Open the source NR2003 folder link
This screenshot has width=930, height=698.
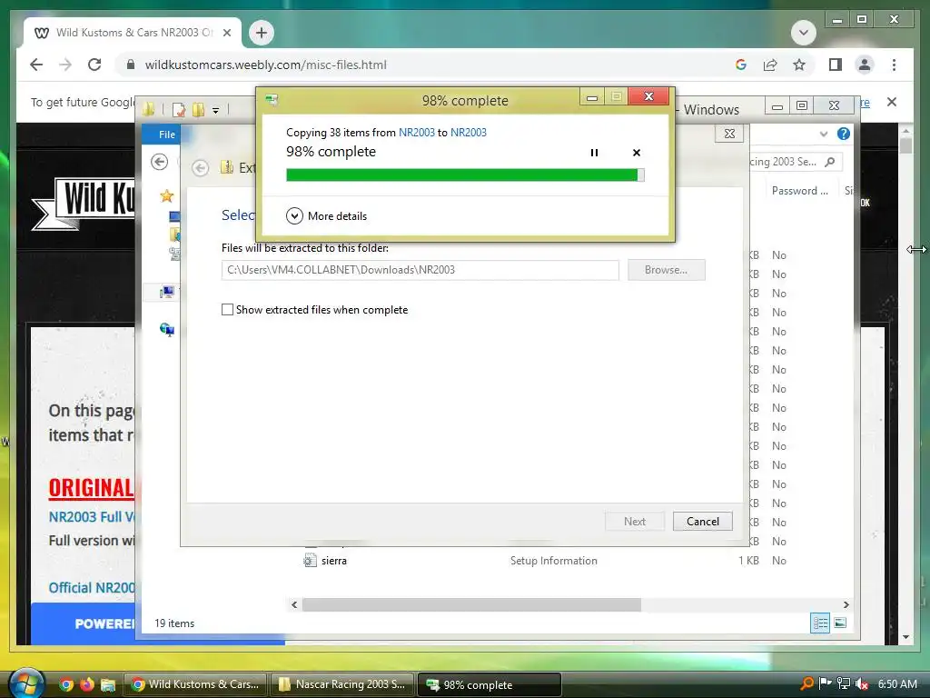click(416, 133)
